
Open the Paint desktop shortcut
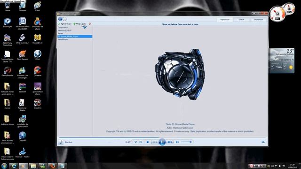tap(38, 6)
